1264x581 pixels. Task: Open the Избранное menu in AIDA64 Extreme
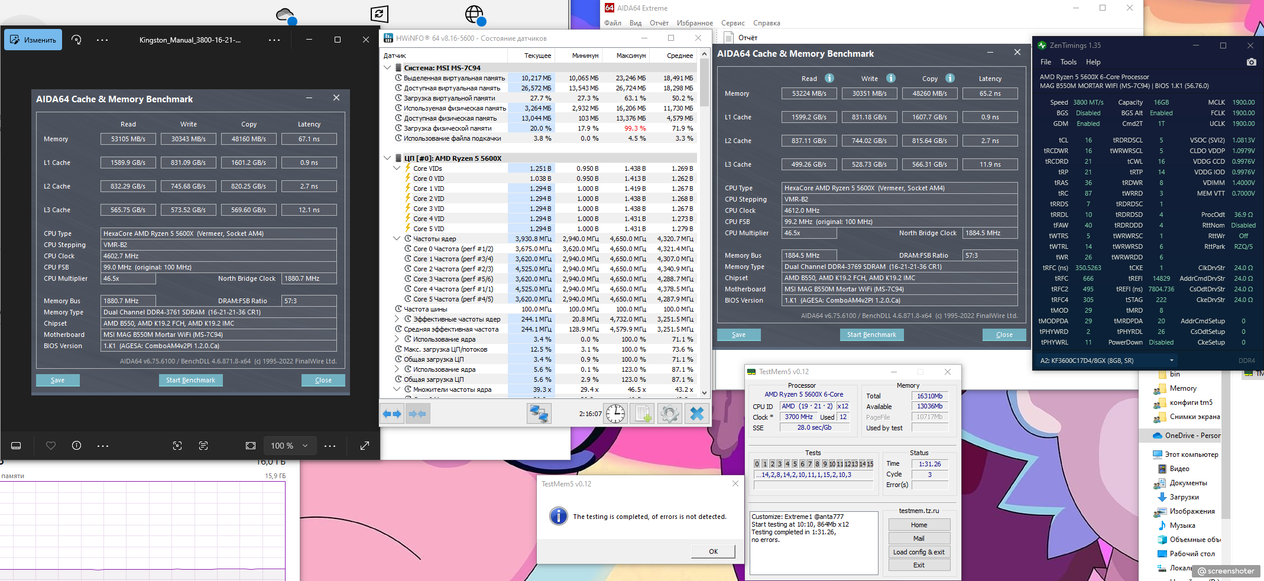pos(695,23)
